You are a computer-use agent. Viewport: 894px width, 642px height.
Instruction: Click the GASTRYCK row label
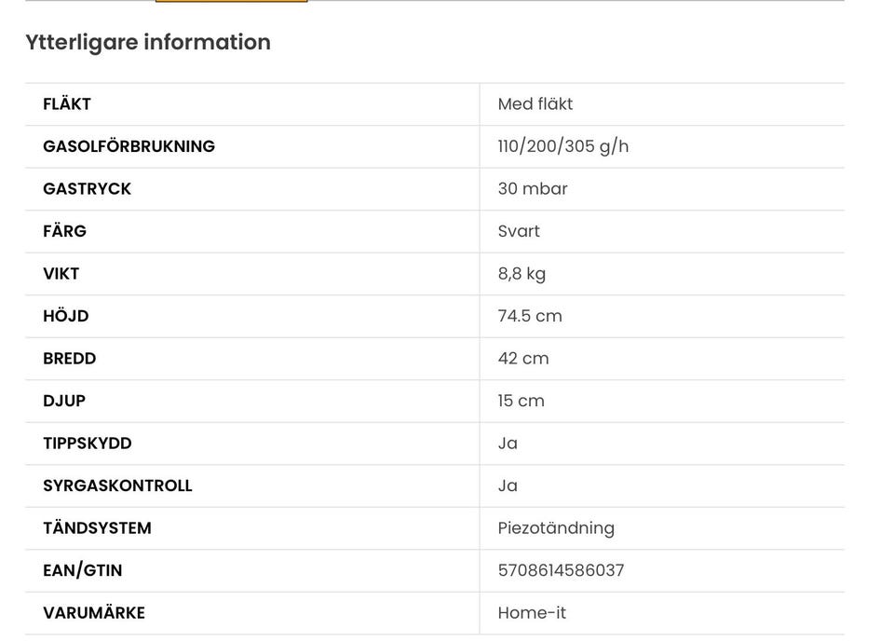pos(87,189)
